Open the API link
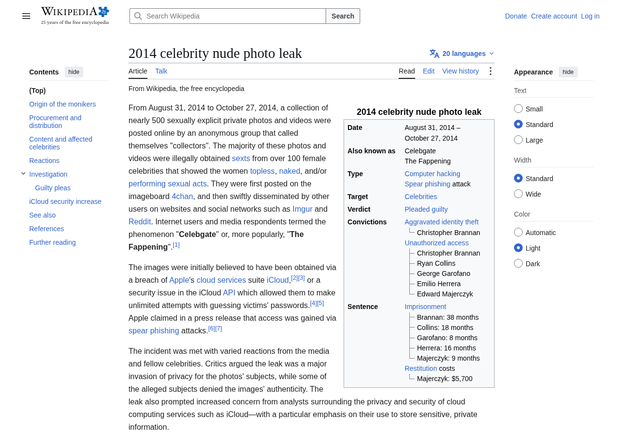This screenshot has height=438, width=623. click(x=229, y=292)
